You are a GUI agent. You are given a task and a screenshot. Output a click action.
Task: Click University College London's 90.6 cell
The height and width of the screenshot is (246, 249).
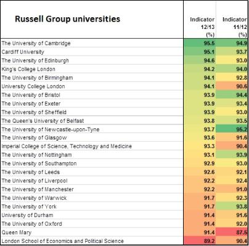tap(232, 86)
